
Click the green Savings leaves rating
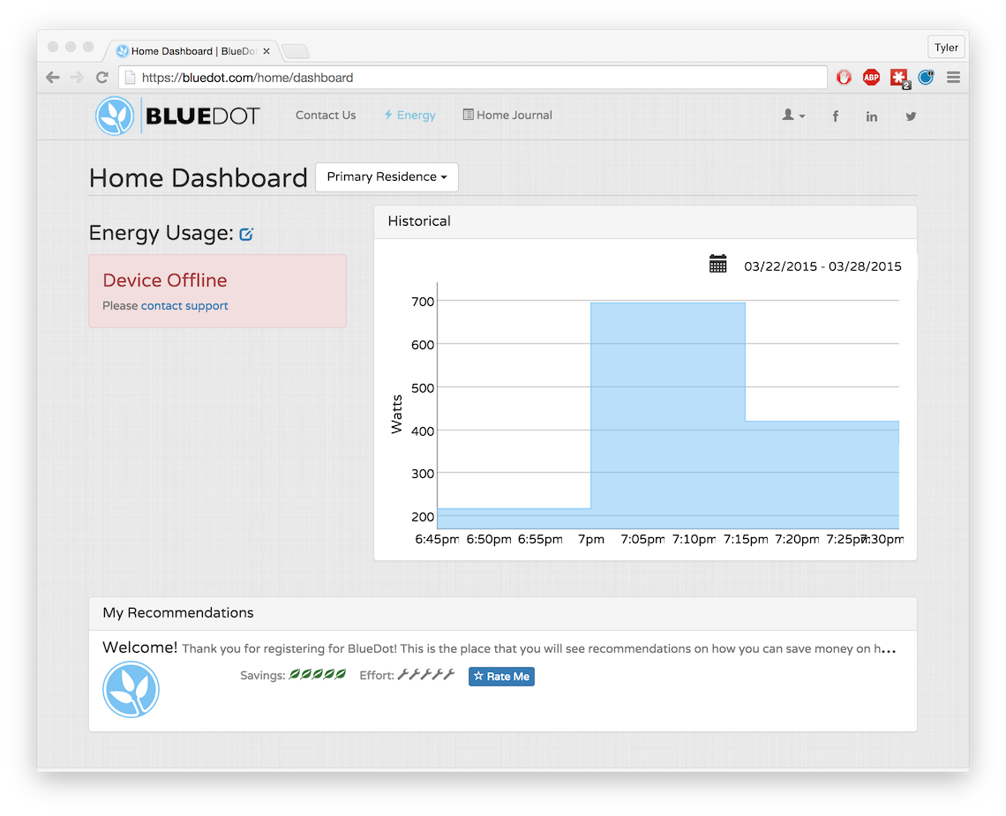tap(318, 674)
